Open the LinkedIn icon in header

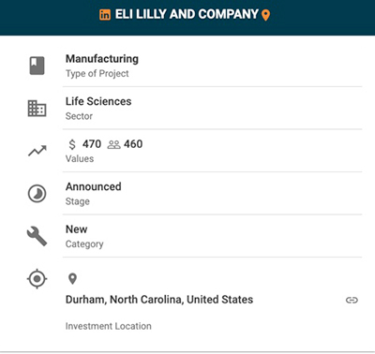pyautogui.click(x=105, y=15)
